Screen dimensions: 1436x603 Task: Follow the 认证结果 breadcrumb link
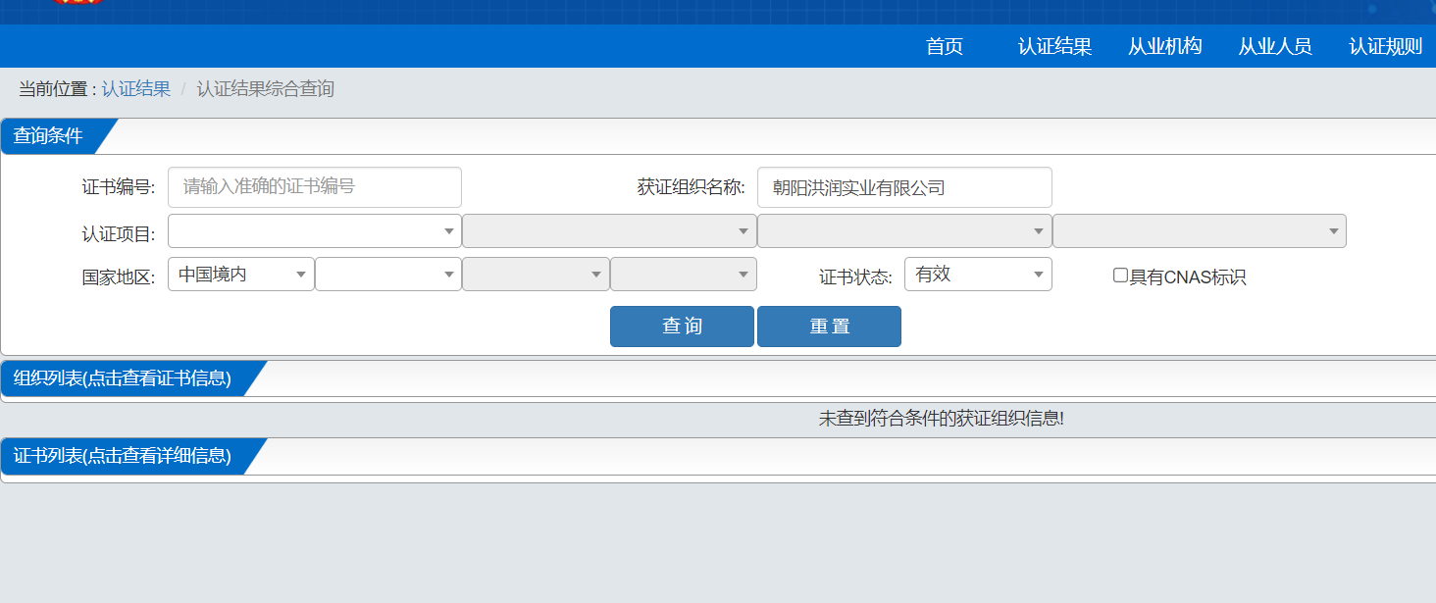(136, 89)
